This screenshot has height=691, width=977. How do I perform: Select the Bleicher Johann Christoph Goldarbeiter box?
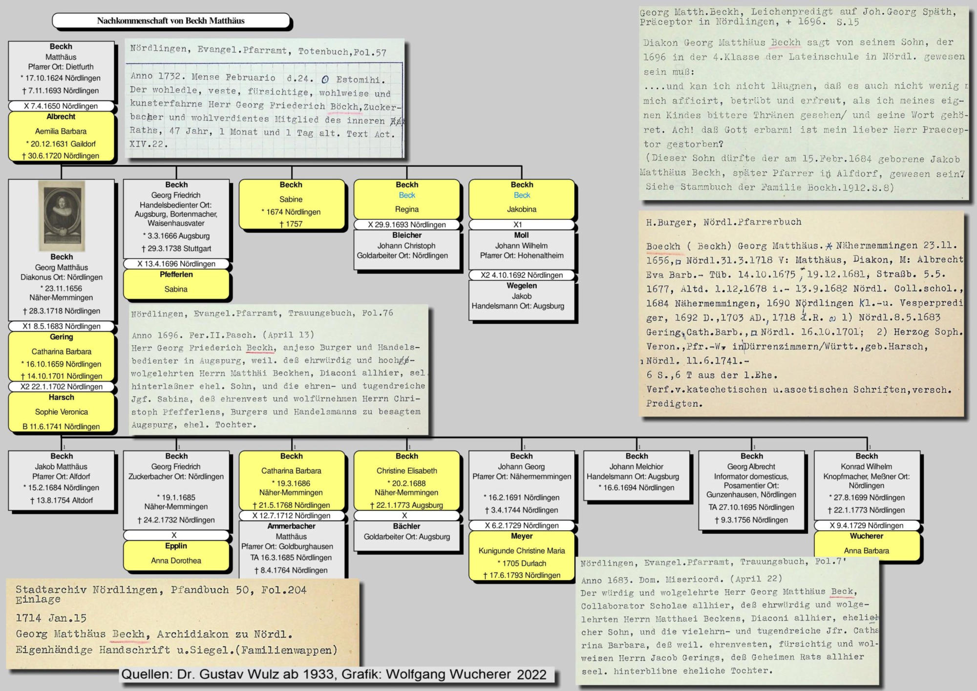[x=406, y=249]
